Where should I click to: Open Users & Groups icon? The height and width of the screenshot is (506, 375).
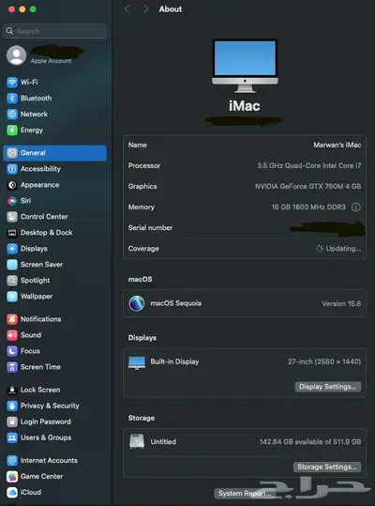coord(12,437)
